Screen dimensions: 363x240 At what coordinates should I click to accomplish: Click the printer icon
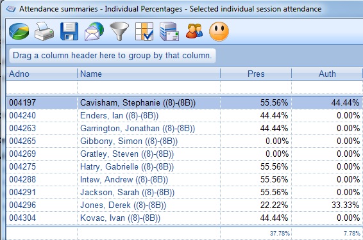click(x=44, y=31)
